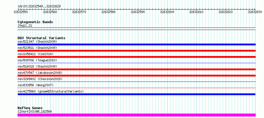Select thin red line of nsv833956
Viewport: 264px width, 118px height.
136,88
